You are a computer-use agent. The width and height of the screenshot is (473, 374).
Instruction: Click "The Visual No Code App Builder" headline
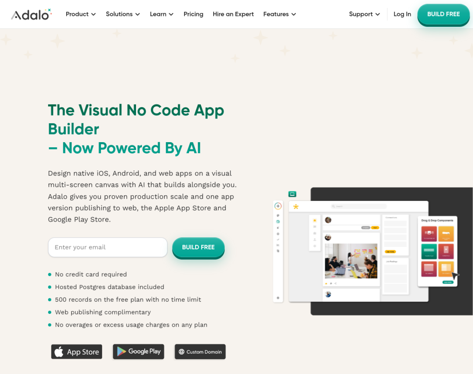coord(136,120)
